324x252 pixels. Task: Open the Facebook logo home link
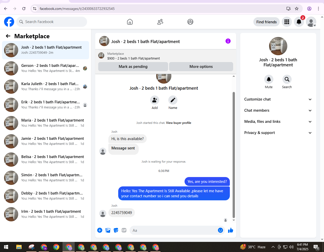tap(9, 22)
